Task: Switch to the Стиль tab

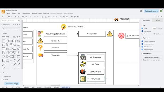Action: 158,20
